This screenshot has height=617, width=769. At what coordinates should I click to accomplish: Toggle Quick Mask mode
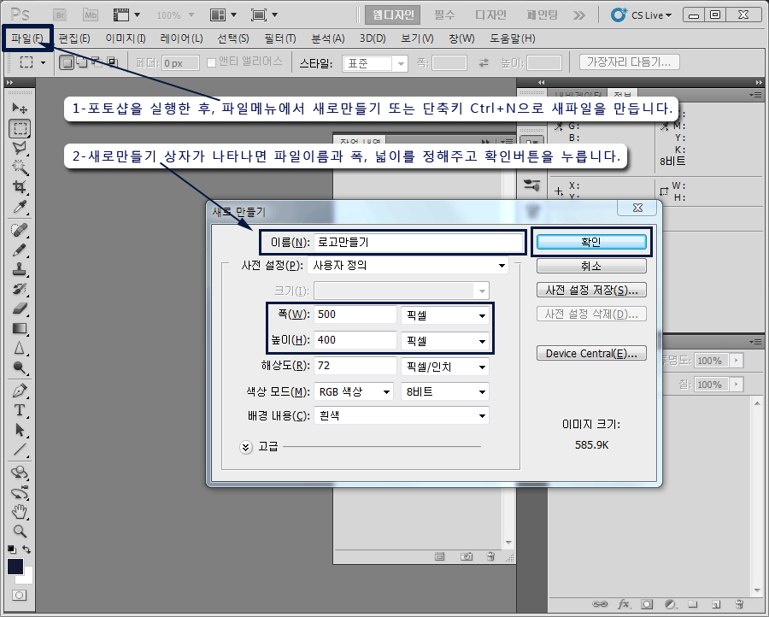pos(19,595)
